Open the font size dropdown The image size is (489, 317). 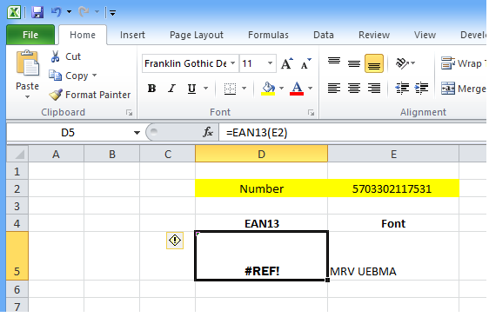tap(270, 63)
